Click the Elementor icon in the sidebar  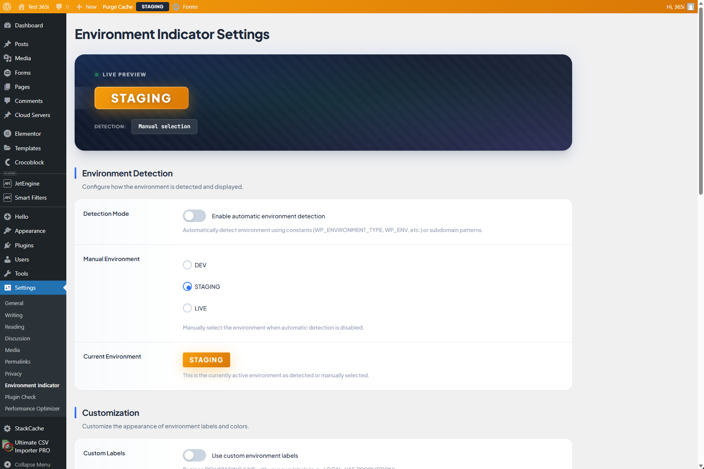[8, 134]
